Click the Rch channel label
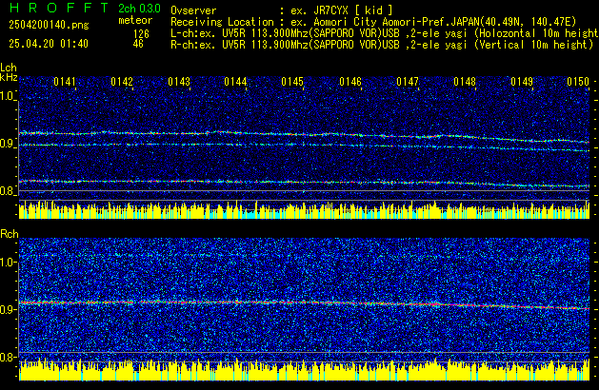 coord(10,234)
